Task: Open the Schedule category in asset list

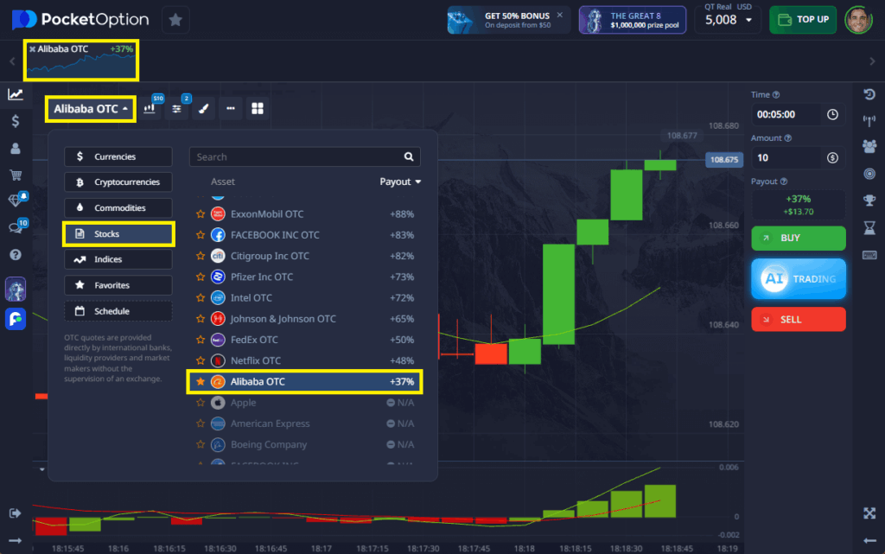Action: pyautogui.click(x=118, y=310)
